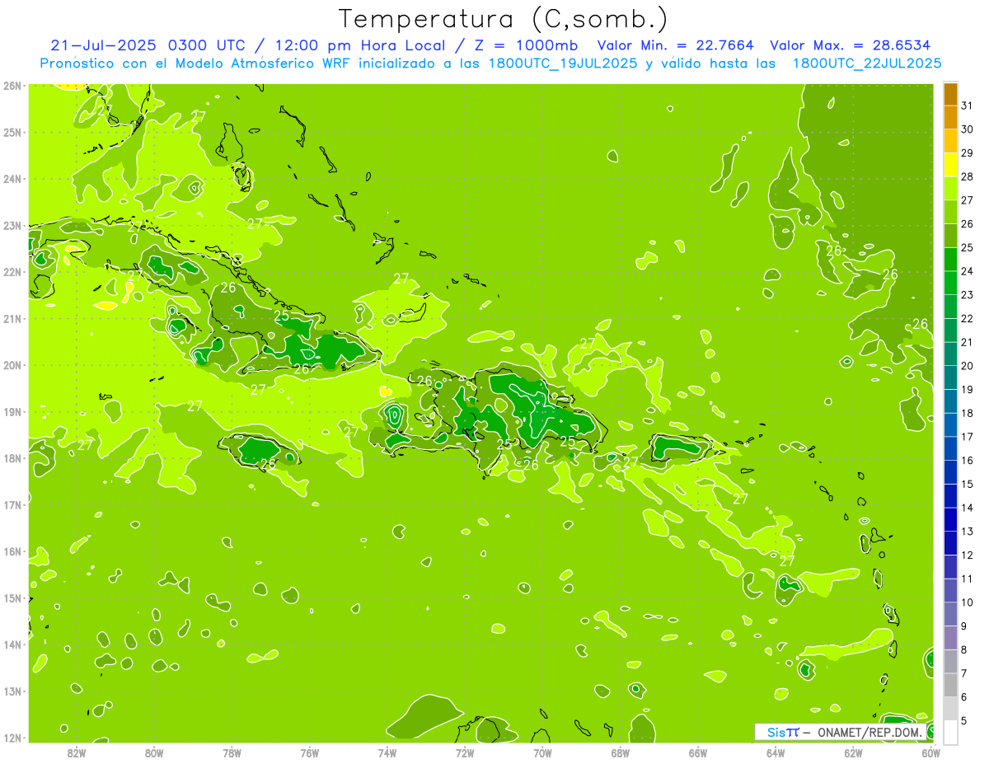Click the 60W longitude label

[930, 752]
